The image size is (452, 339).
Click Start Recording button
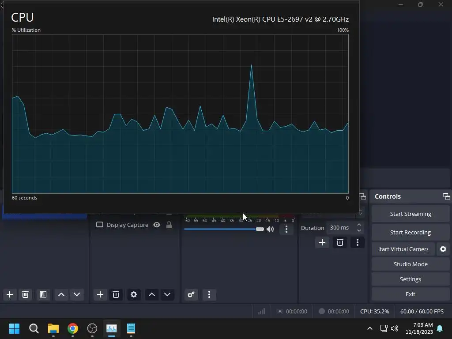click(x=411, y=232)
